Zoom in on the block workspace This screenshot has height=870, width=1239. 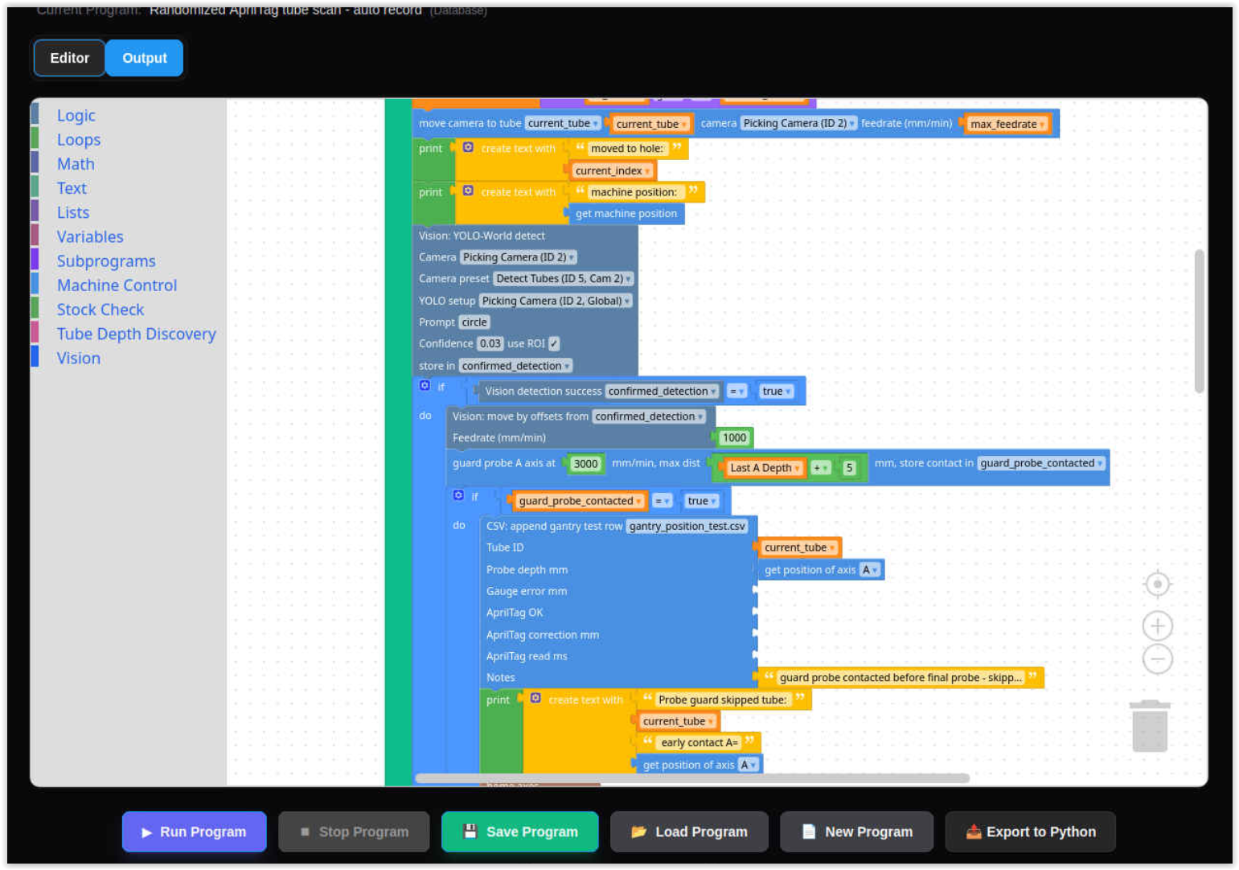(1157, 626)
